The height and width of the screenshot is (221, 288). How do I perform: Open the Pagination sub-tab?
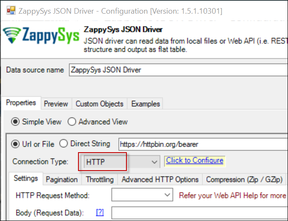[62, 180]
